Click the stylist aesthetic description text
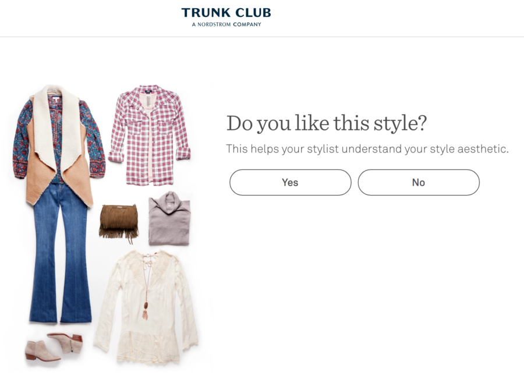 coord(367,148)
